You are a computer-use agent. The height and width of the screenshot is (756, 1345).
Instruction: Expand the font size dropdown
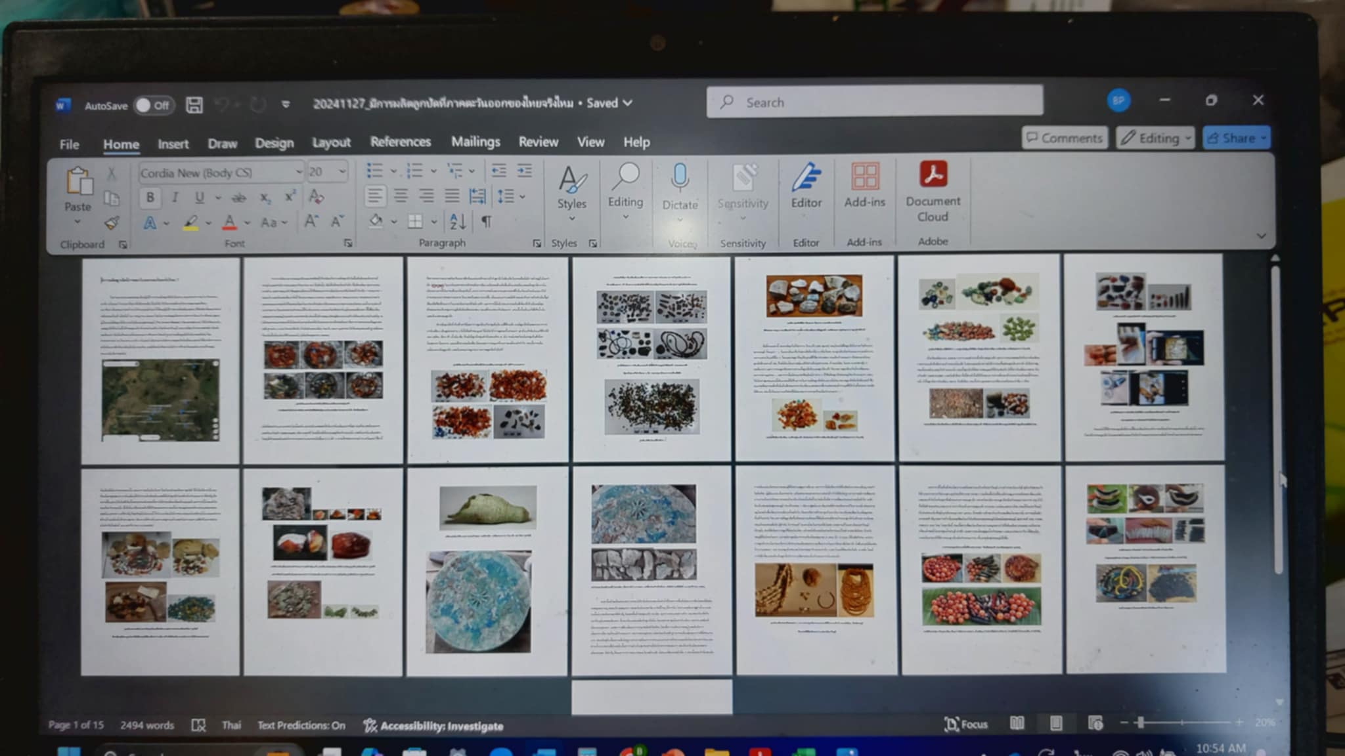click(342, 172)
